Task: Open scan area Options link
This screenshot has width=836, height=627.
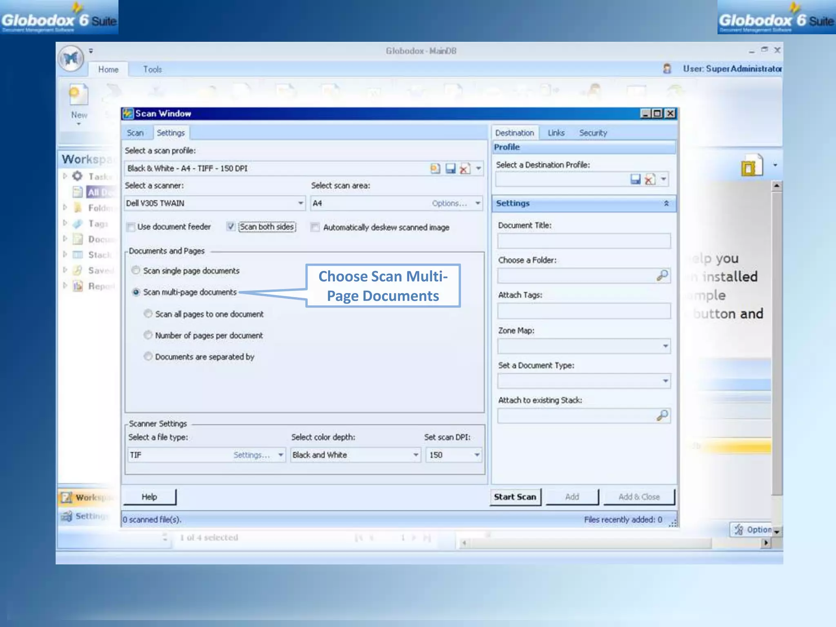Action: click(x=449, y=203)
